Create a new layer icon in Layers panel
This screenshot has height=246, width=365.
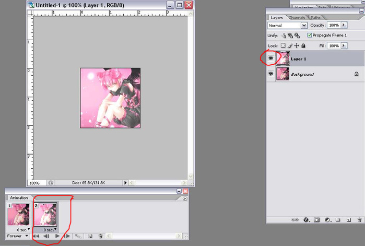click(348, 220)
